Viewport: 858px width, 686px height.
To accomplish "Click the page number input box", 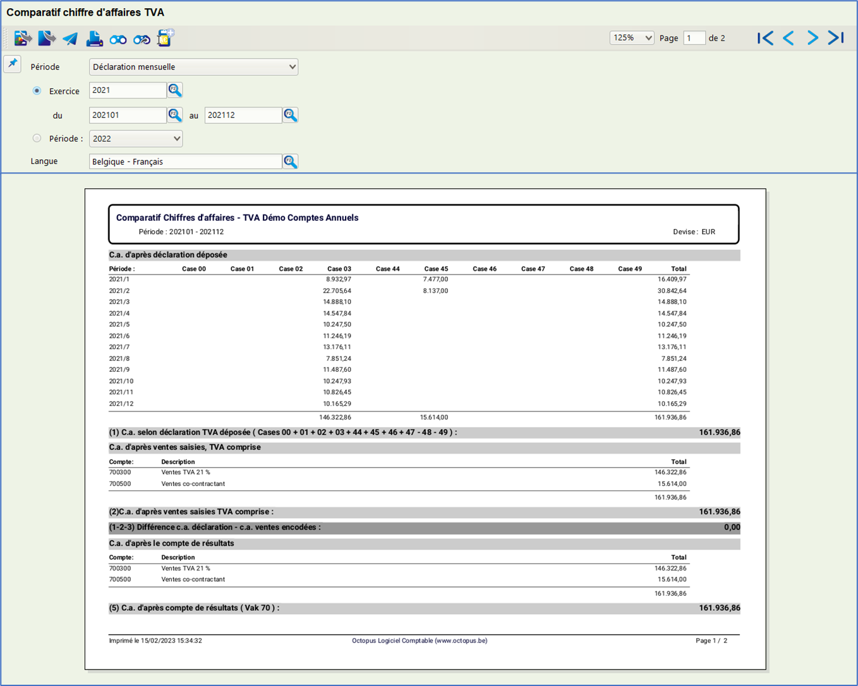I will click(x=694, y=38).
